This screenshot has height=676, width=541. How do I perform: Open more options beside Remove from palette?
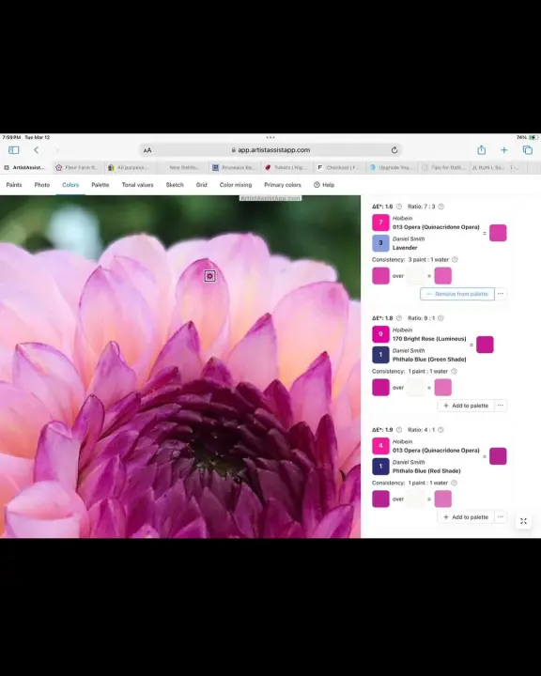point(501,294)
